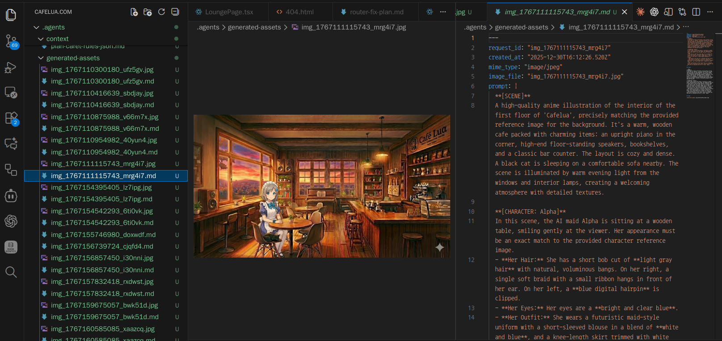722x341 pixels.
Task: Toggle split editor right
Action: coord(696,12)
